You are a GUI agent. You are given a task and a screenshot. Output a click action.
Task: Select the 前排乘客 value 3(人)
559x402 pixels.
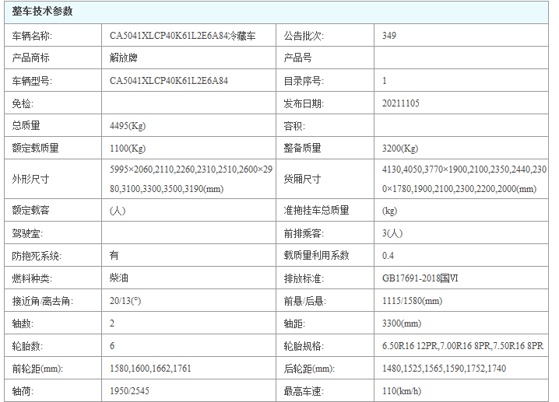coord(394,232)
